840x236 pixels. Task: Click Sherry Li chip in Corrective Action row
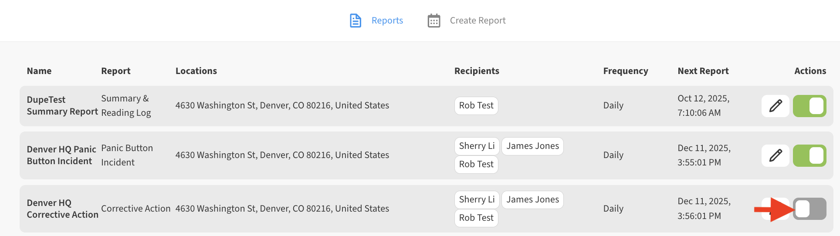point(476,199)
